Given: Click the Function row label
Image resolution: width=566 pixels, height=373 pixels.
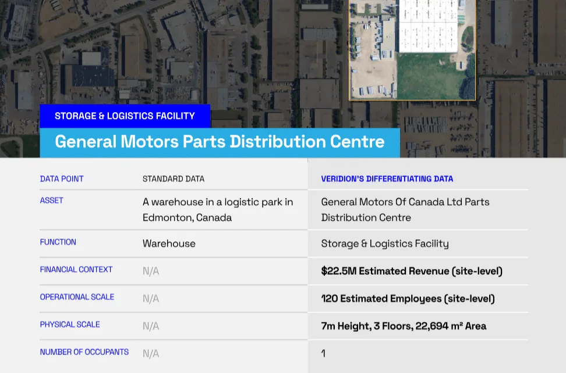Looking at the screenshot, I should tap(58, 242).
